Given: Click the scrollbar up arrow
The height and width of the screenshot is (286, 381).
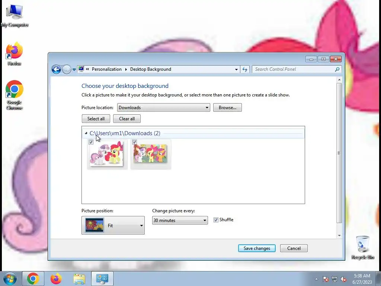Looking at the screenshot, I should click(339, 80).
